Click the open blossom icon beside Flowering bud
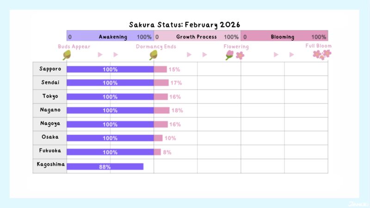This screenshot has height=208, width=370. point(240,55)
